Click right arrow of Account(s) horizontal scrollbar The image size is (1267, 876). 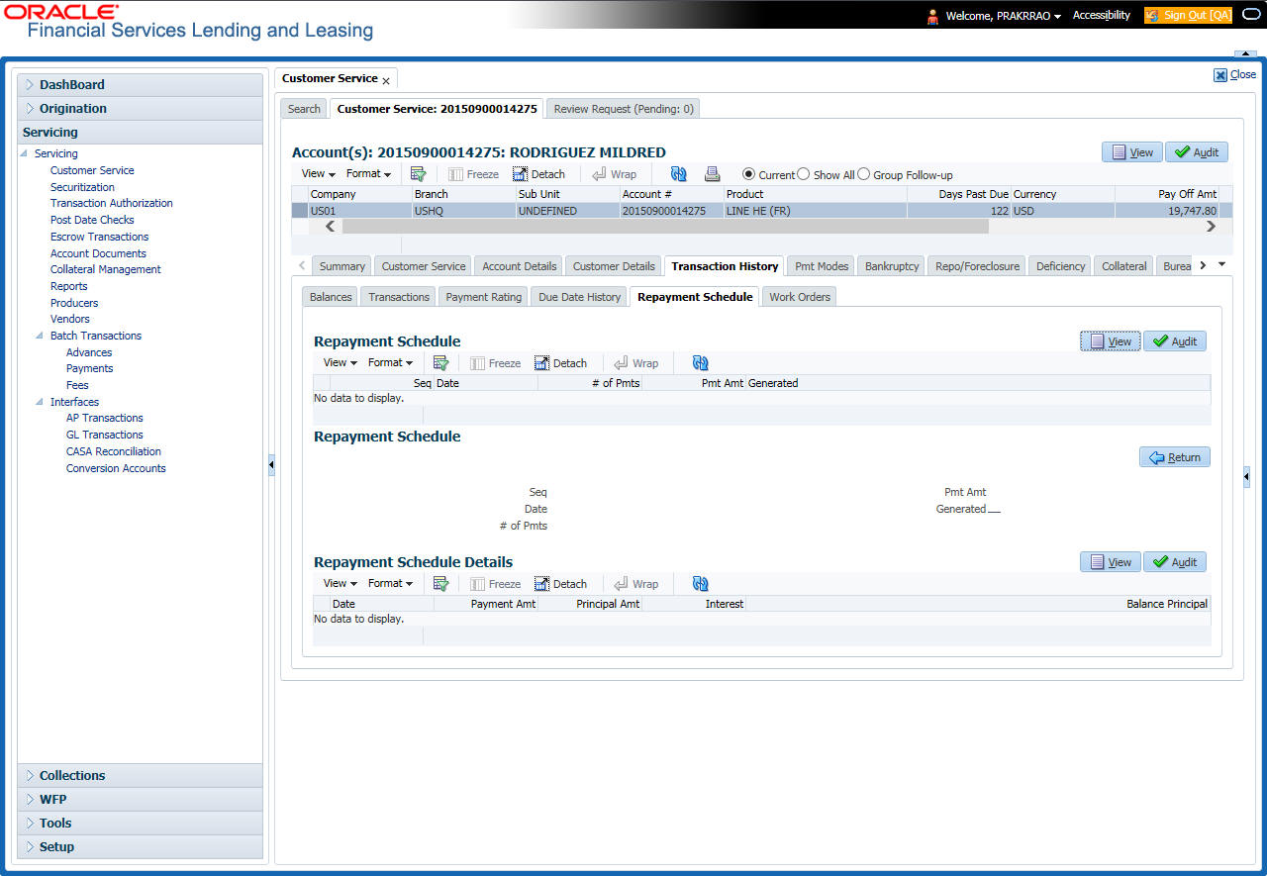click(1211, 226)
